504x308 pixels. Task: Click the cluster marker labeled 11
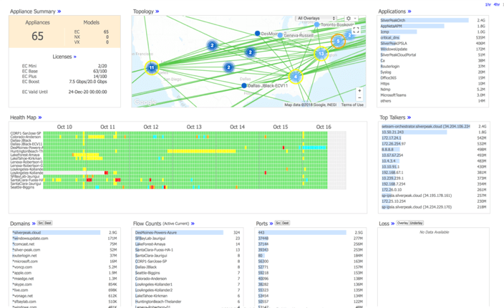coord(152,68)
